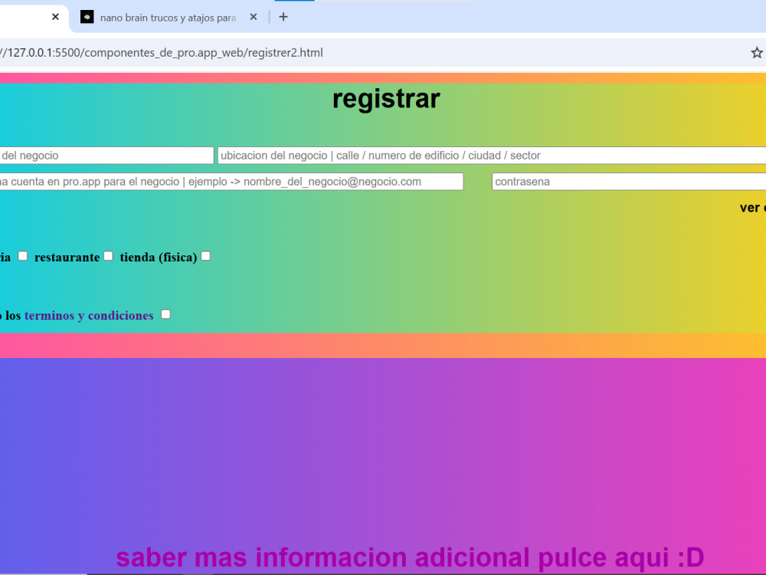Click the pro.app account email field

click(231, 182)
